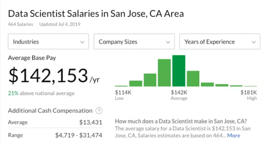Click the histogram bar just right of the tallest
This screenshot has height=145, width=266.
(193, 78)
